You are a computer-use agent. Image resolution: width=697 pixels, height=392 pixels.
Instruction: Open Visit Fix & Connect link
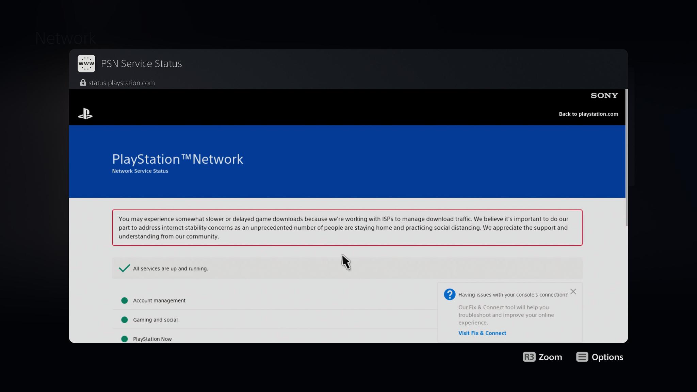coord(482,333)
